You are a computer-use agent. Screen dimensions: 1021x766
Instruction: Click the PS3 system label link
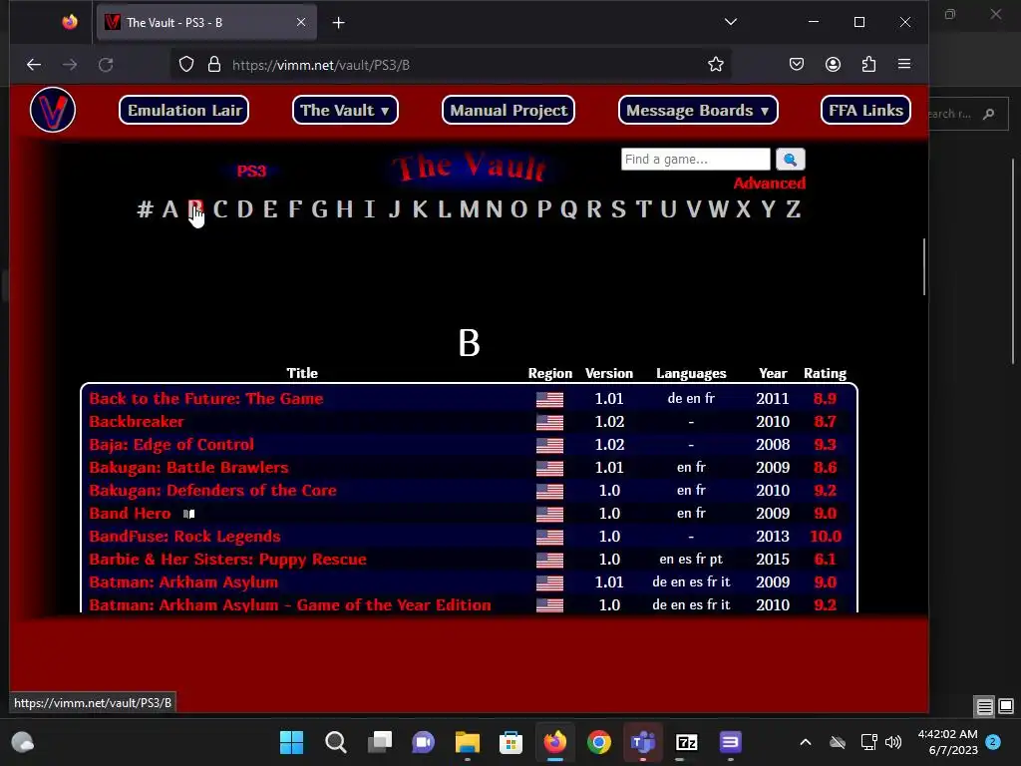[251, 172]
